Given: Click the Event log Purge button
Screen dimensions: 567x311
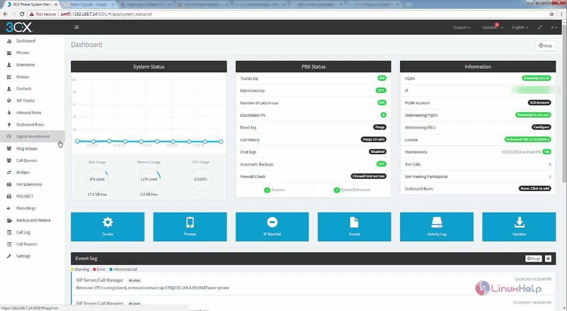Looking at the screenshot, I should pos(533,258).
